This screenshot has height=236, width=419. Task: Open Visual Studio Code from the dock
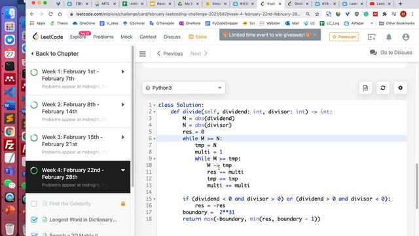click(10, 92)
